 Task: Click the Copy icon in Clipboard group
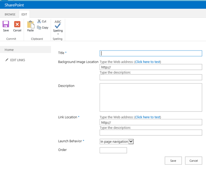click(39, 27)
